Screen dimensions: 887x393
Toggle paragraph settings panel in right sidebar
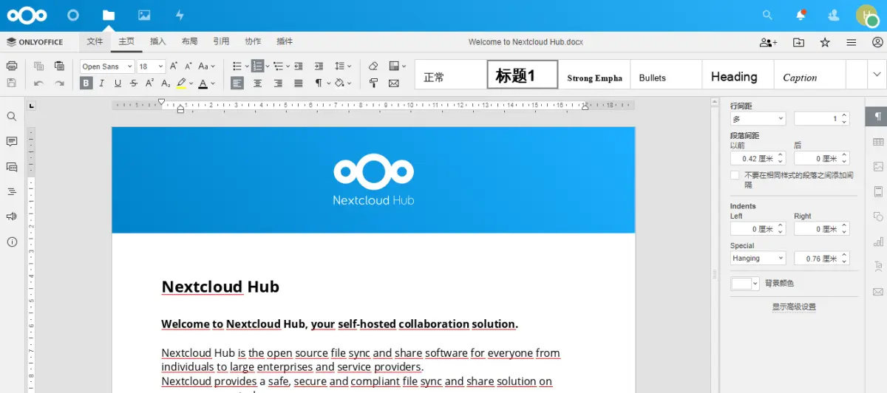[878, 117]
